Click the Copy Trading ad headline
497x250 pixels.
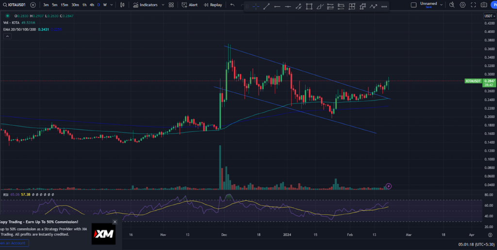(x=39, y=222)
